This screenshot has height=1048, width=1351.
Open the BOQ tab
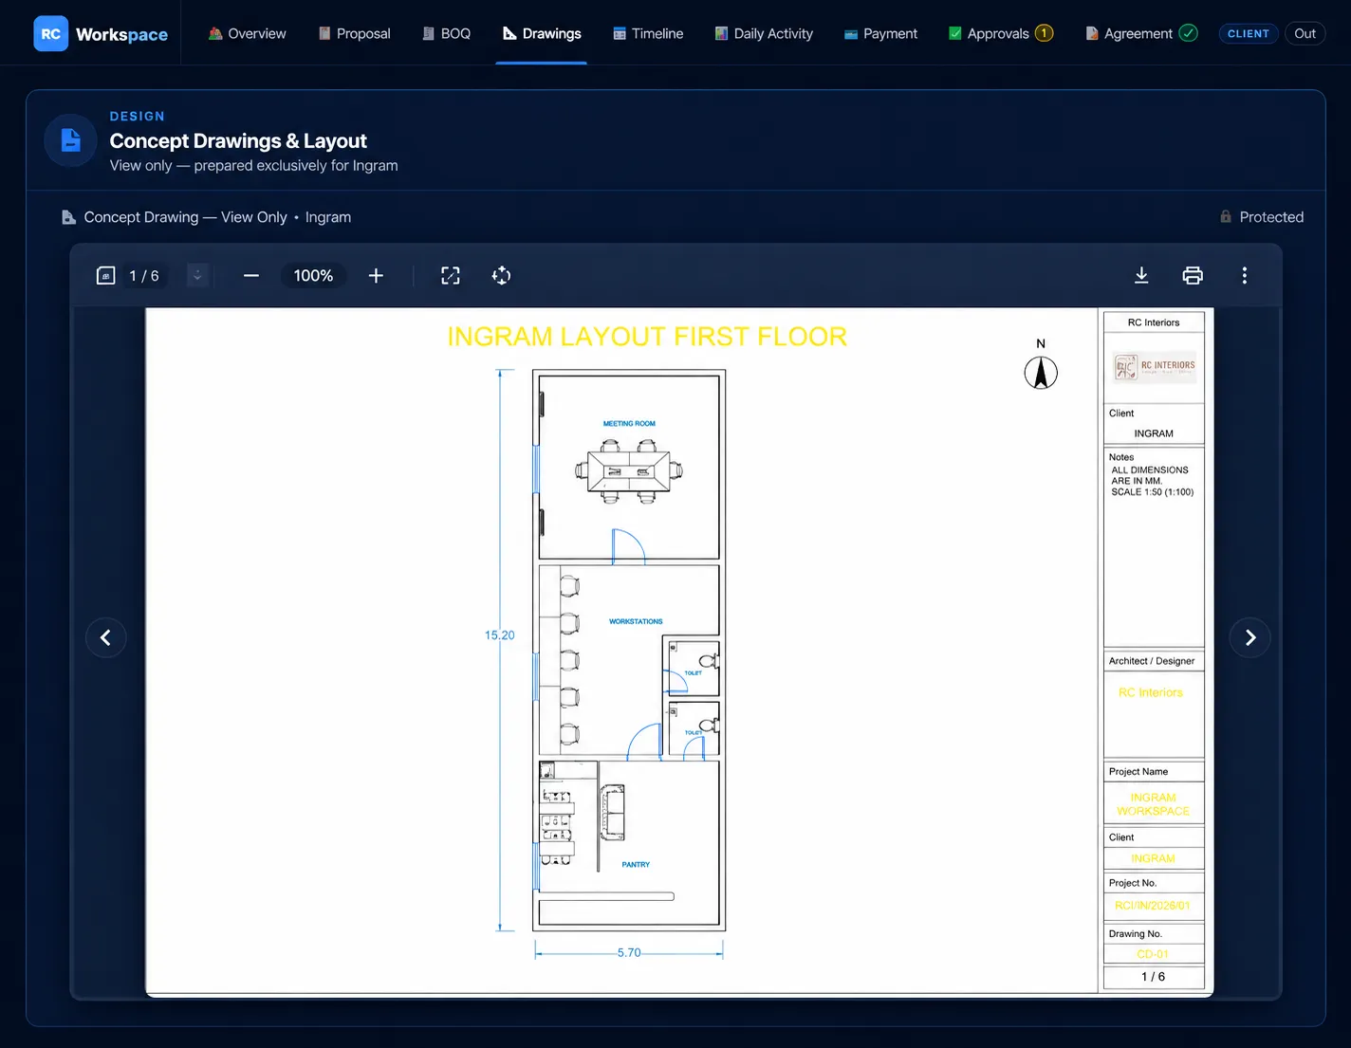pyautogui.click(x=446, y=33)
